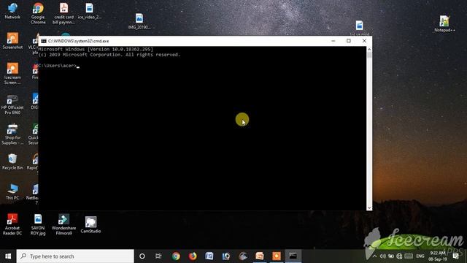467x263 pixels.
Task: Open the cmd.exe title bar system menu icon
Action: point(44,41)
